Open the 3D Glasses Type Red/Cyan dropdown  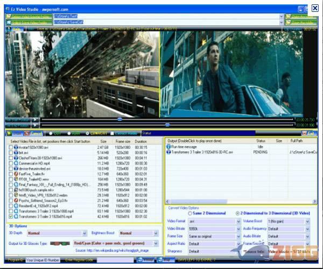pos(156,244)
